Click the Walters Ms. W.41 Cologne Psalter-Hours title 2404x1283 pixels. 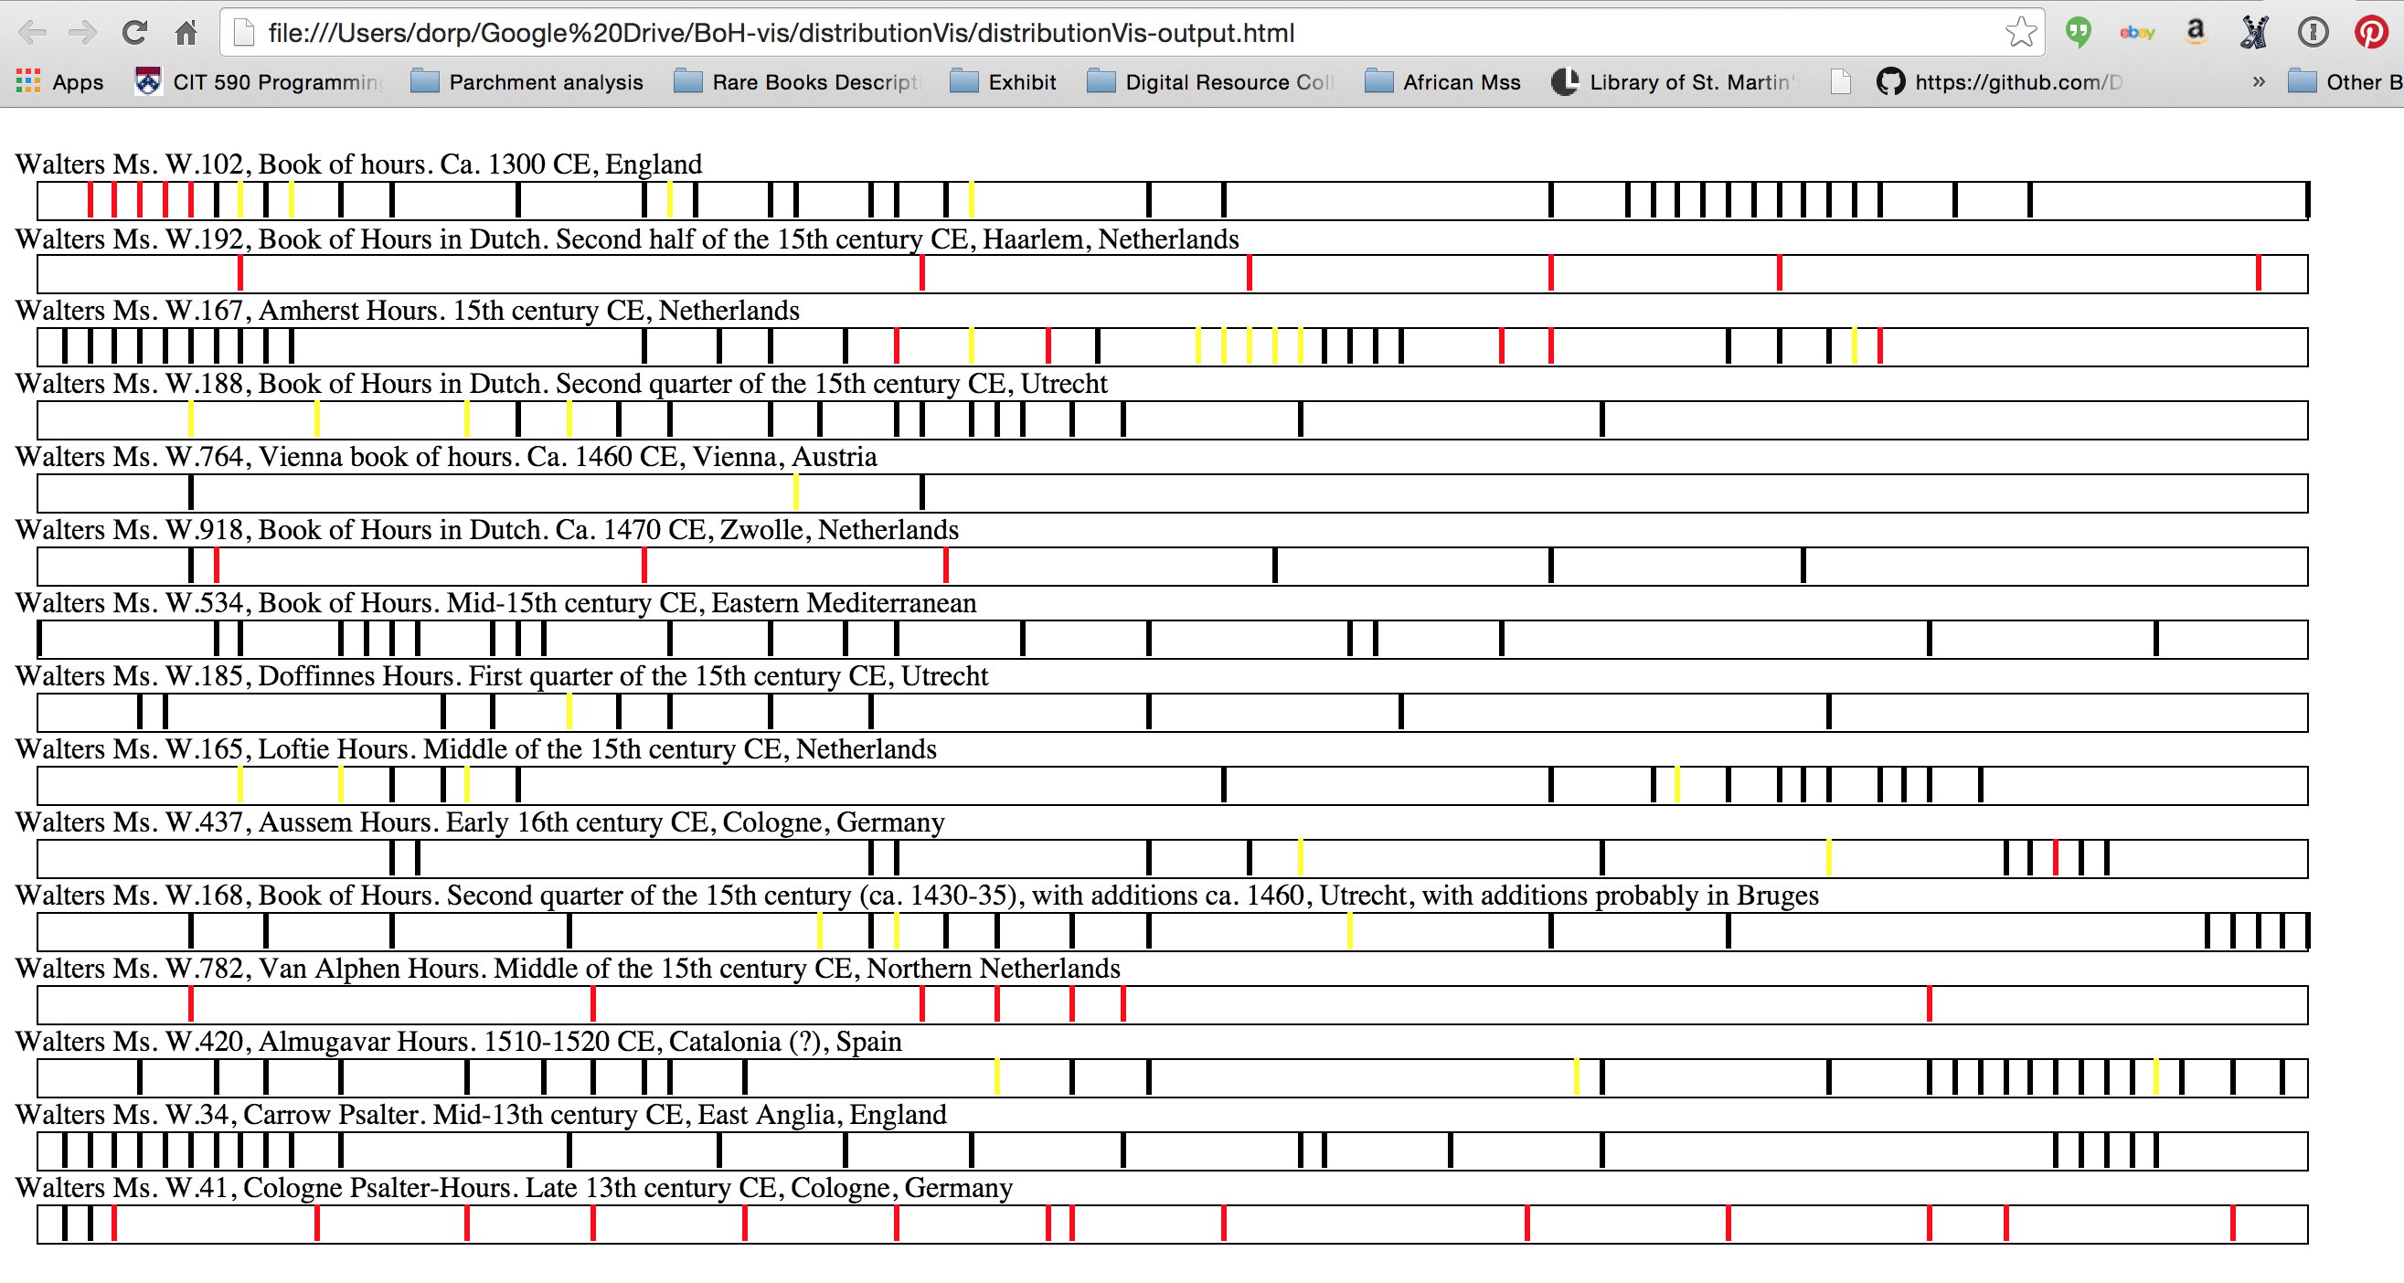point(515,1188)
